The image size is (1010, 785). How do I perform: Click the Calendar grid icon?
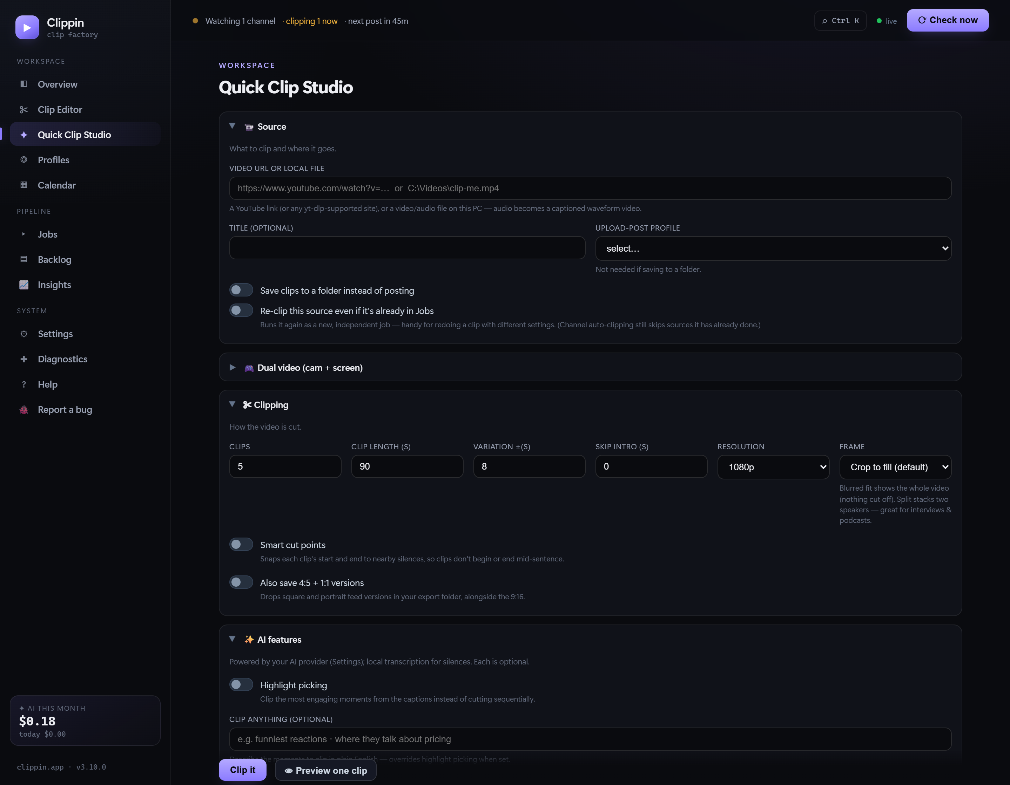23,185
